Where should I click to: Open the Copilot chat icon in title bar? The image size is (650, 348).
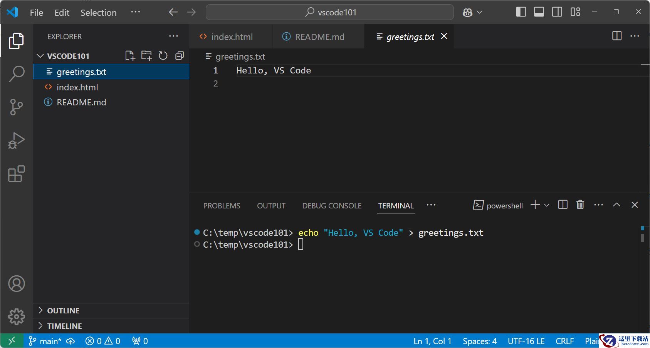click(467, 12)
